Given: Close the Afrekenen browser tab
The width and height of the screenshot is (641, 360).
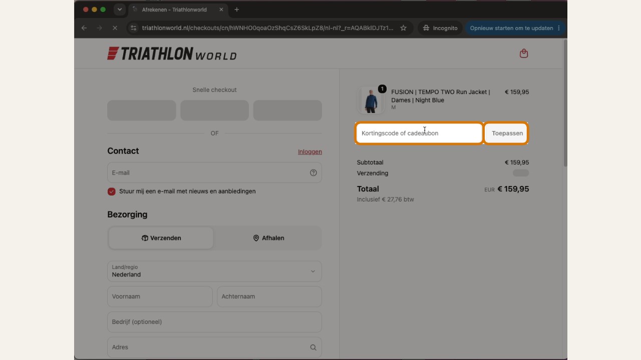Looking at the screenshot, I should coord(221,9).
